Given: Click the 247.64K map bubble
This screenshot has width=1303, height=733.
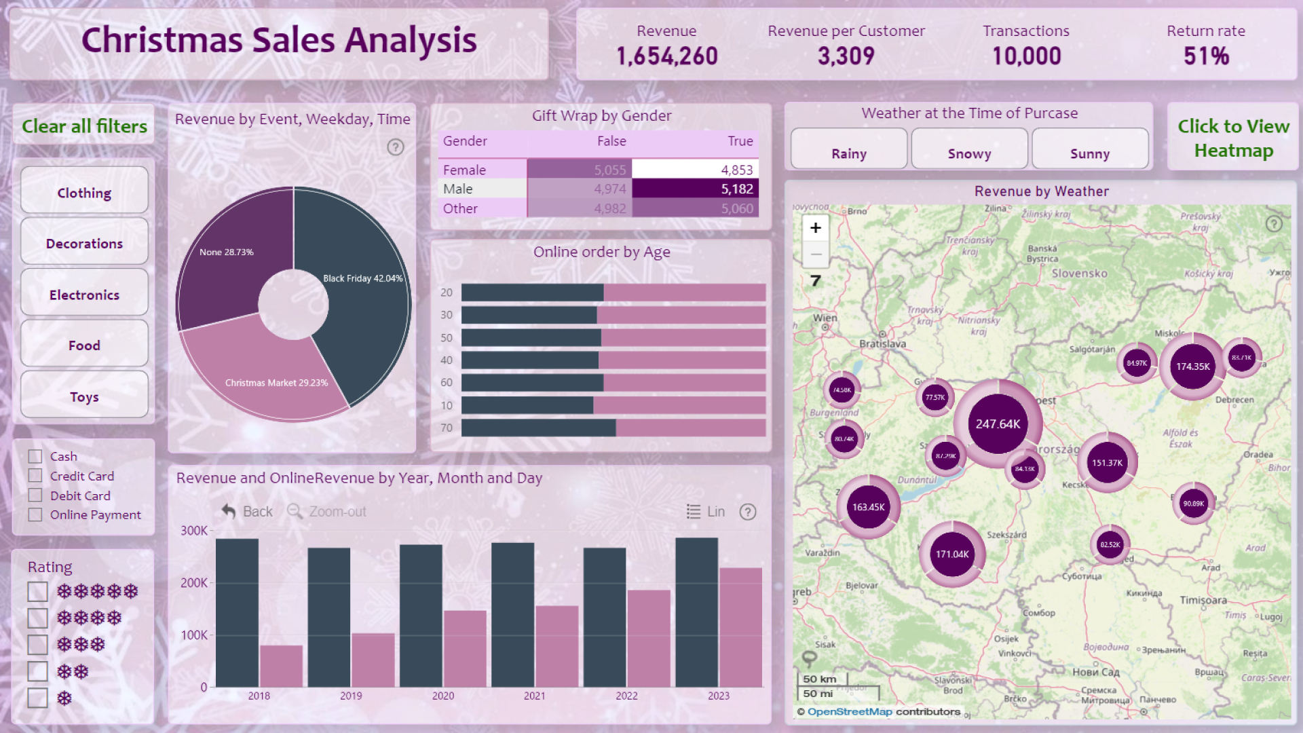Looking at the screenshot, I should 998,424.
